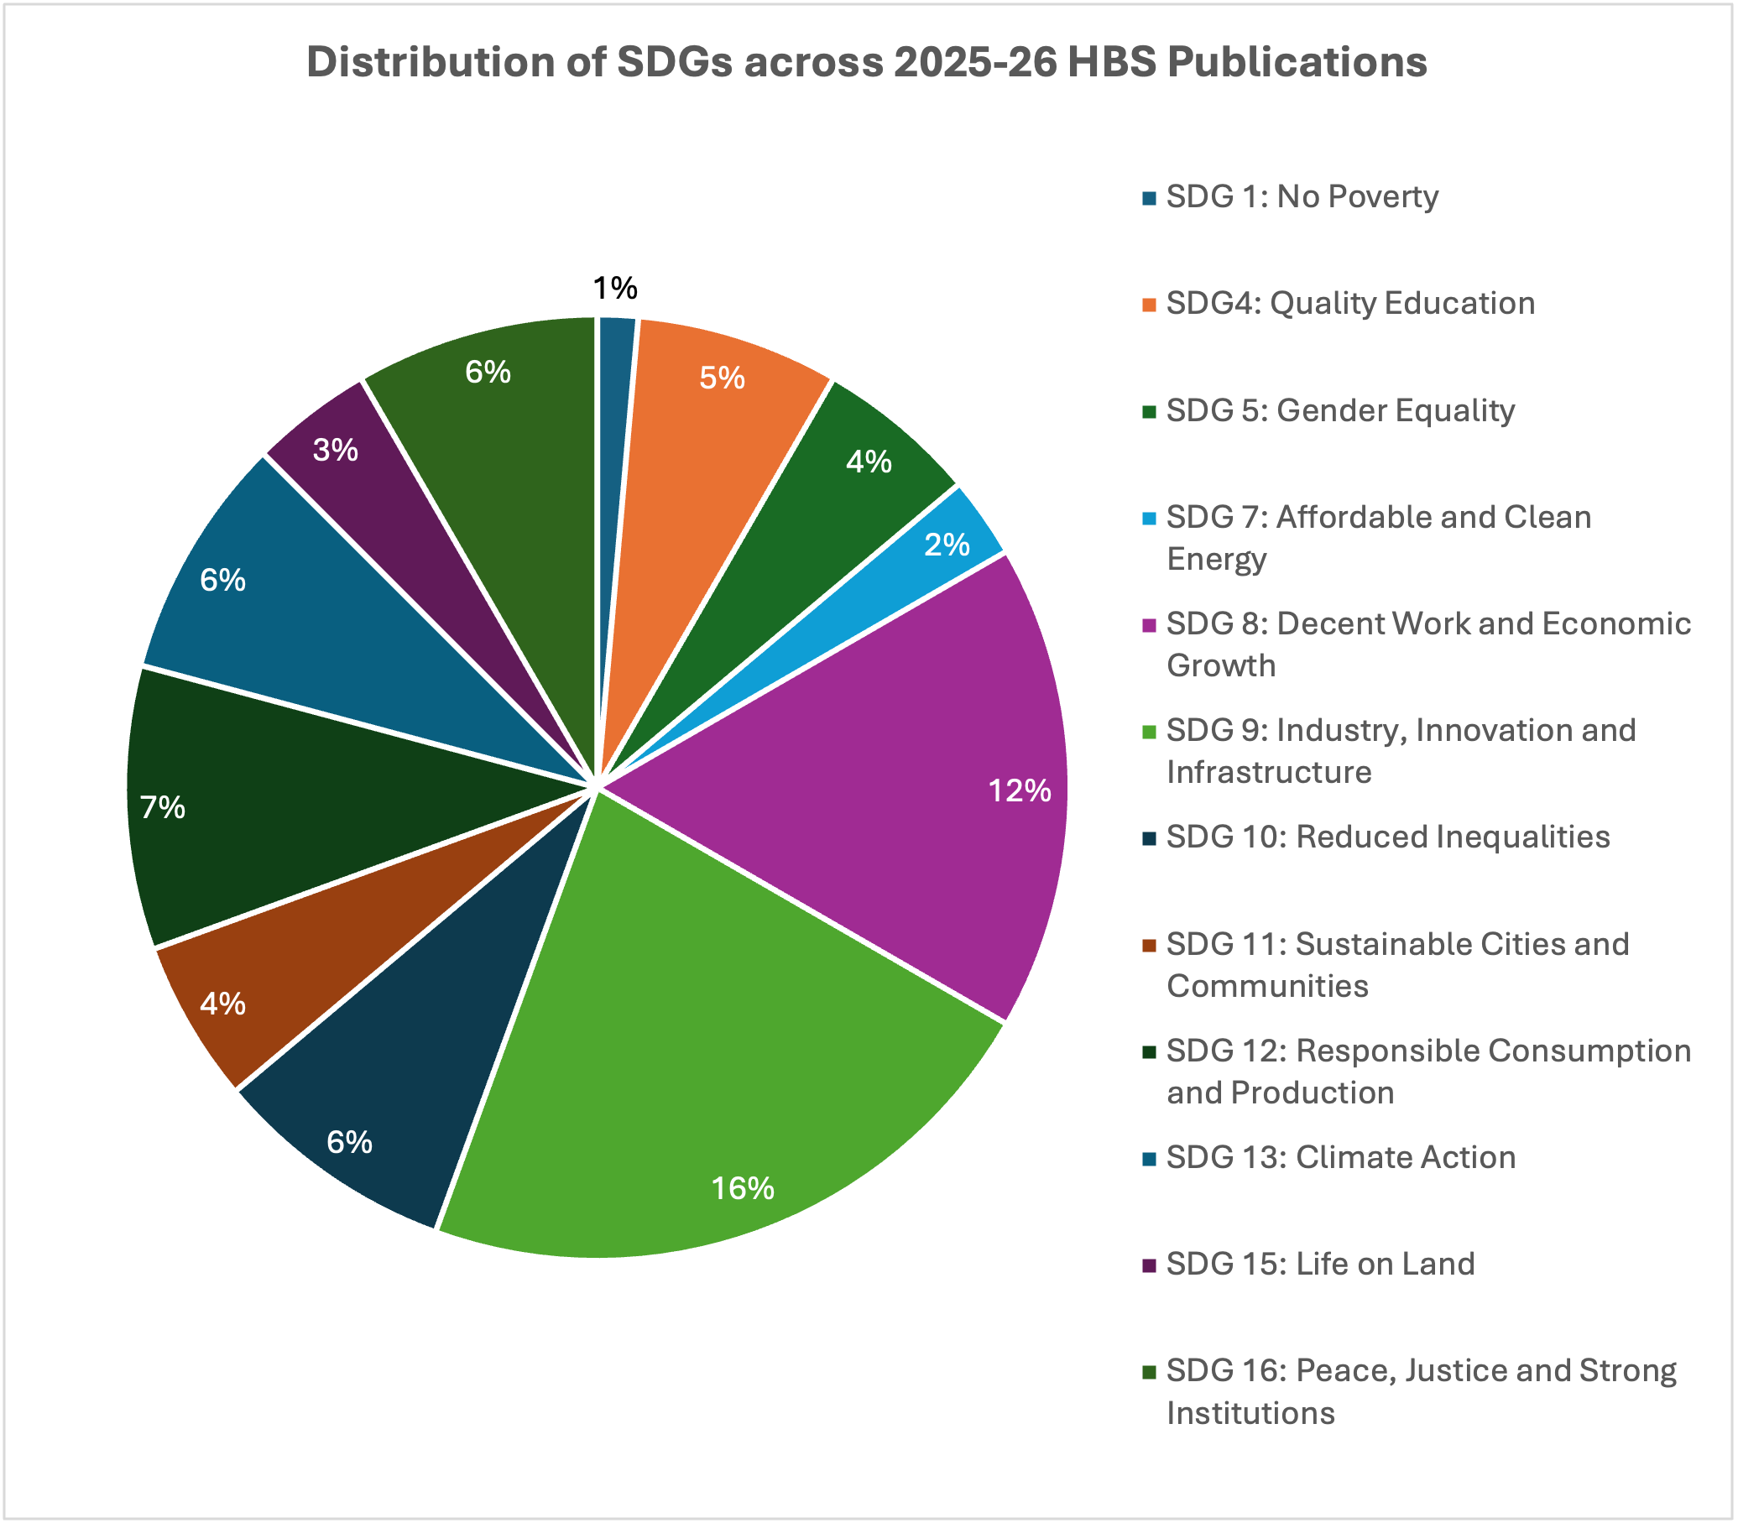Select legend text 'SDG 11: Sustainable Cities and Communities'

pos(1398,966)
